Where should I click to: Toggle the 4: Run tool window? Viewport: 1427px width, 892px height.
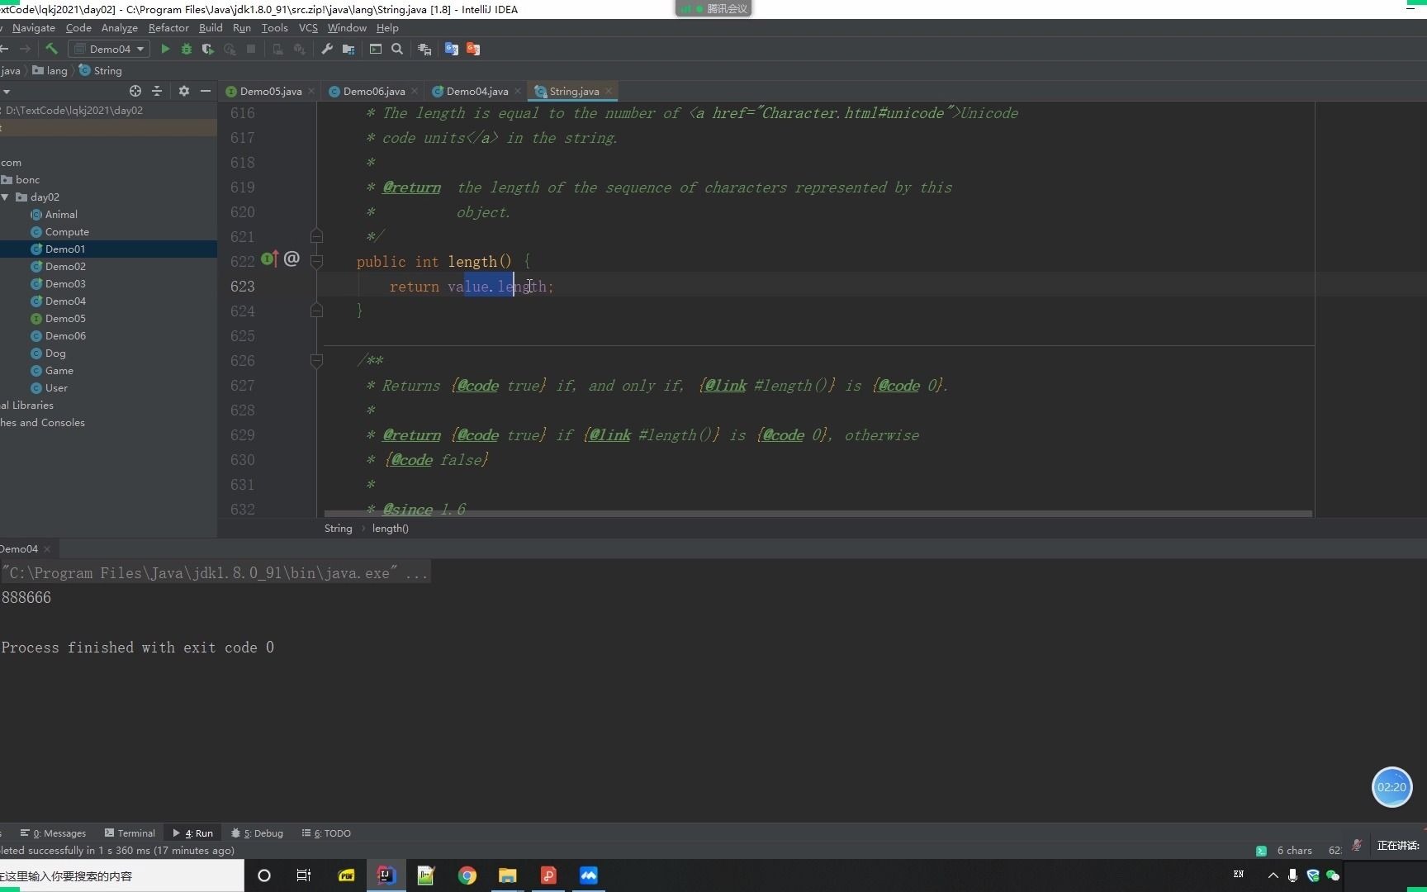click(x=192, y=833)
